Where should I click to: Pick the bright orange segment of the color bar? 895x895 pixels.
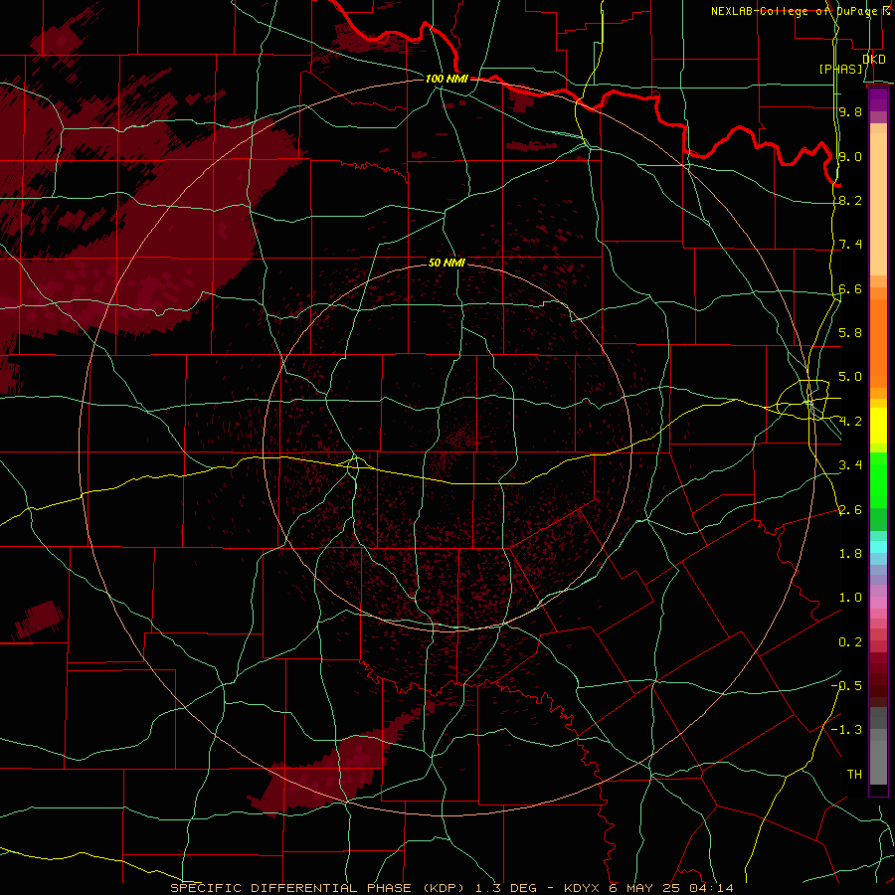point(878,342)
